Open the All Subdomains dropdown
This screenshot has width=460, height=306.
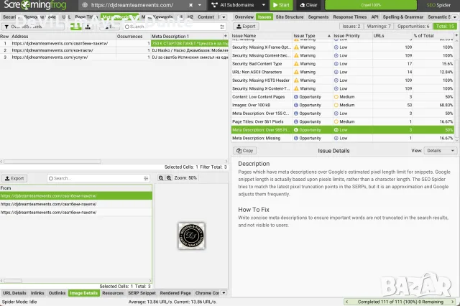238,5
